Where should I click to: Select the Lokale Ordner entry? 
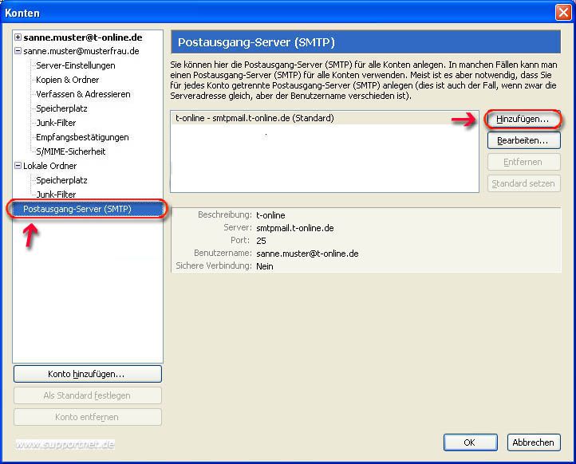(x=50, y=166)
